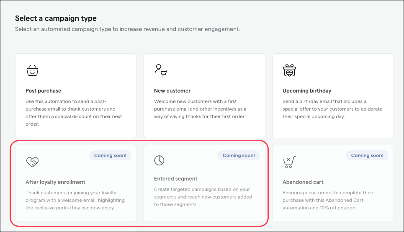Choose the Upcoming birthday campaign title

[x=307, y=91]
